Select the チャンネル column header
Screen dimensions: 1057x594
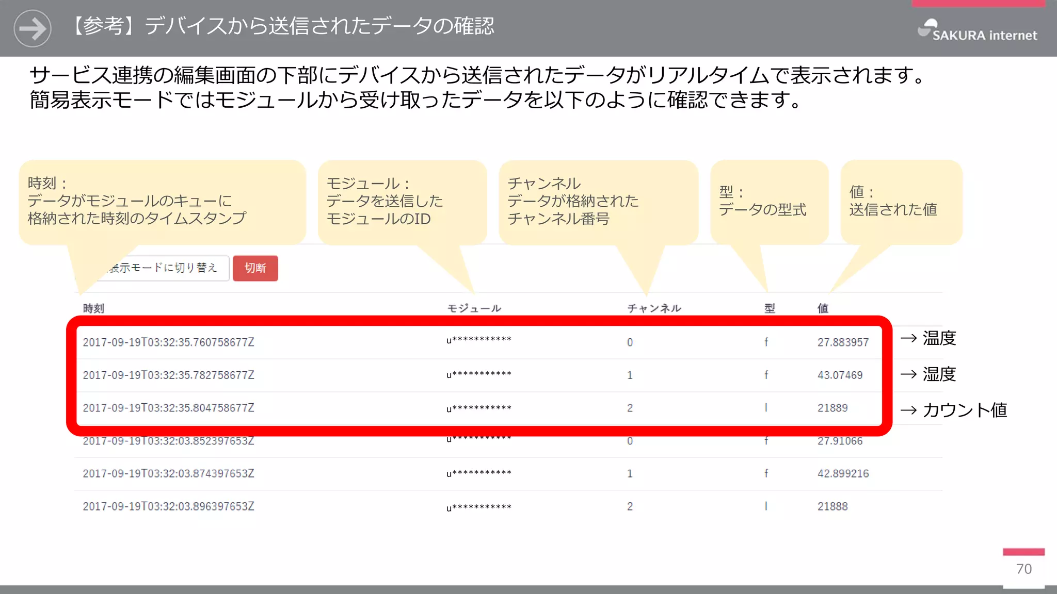click(654, 308)
